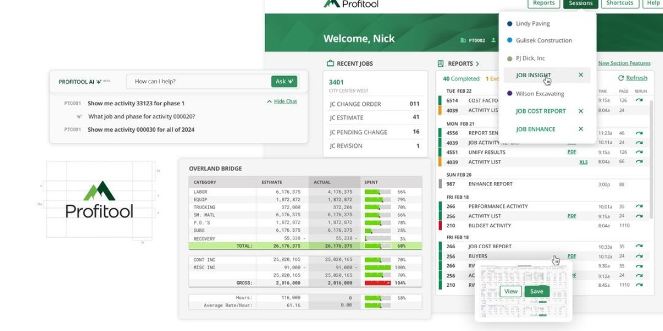Image resolution: width=663 pixels, height=331 pixels.
Task: Click the 987 Enhance Report row
Action: (543, 184)
